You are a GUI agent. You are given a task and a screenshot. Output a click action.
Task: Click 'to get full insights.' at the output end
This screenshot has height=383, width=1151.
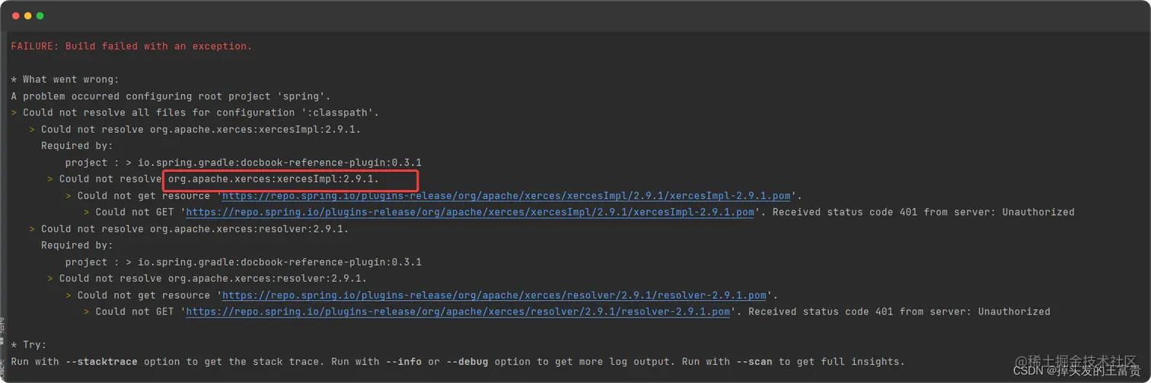[841, 362]
